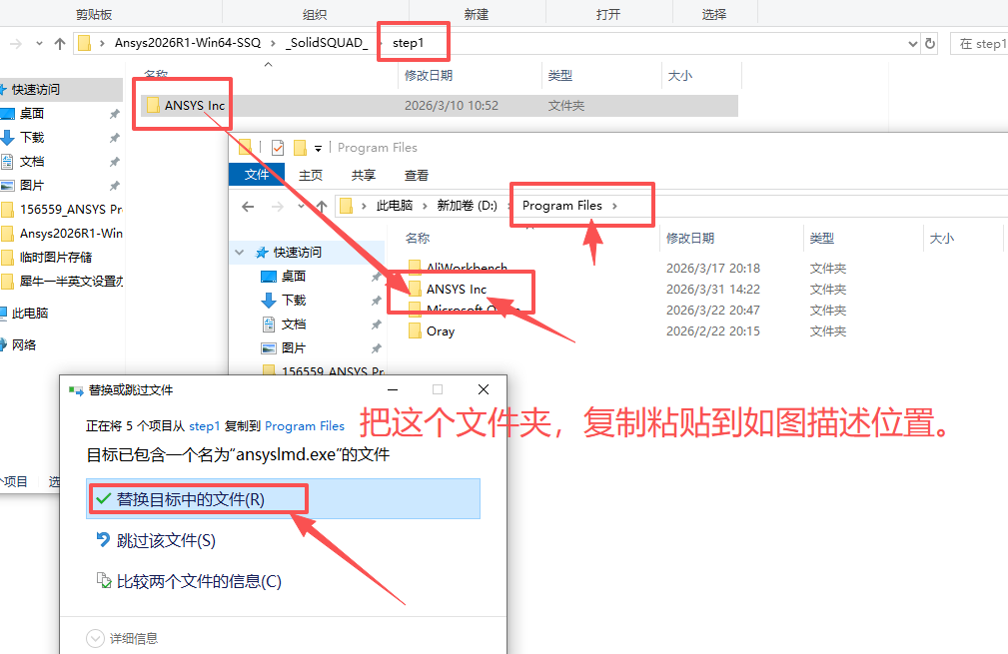The width and height of the screenshot is (1008, 654).
Task: Click the up-one-level arrow in Program Files window
Action: (x=322, y=207)
